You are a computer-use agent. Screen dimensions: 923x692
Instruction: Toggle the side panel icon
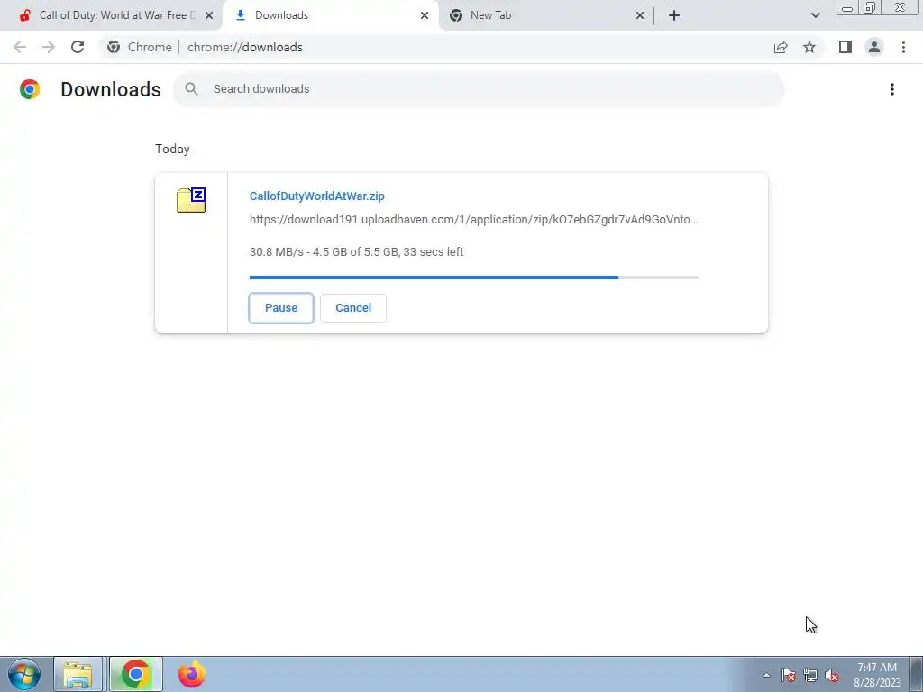pyautogui.click(x=845, y=47)
